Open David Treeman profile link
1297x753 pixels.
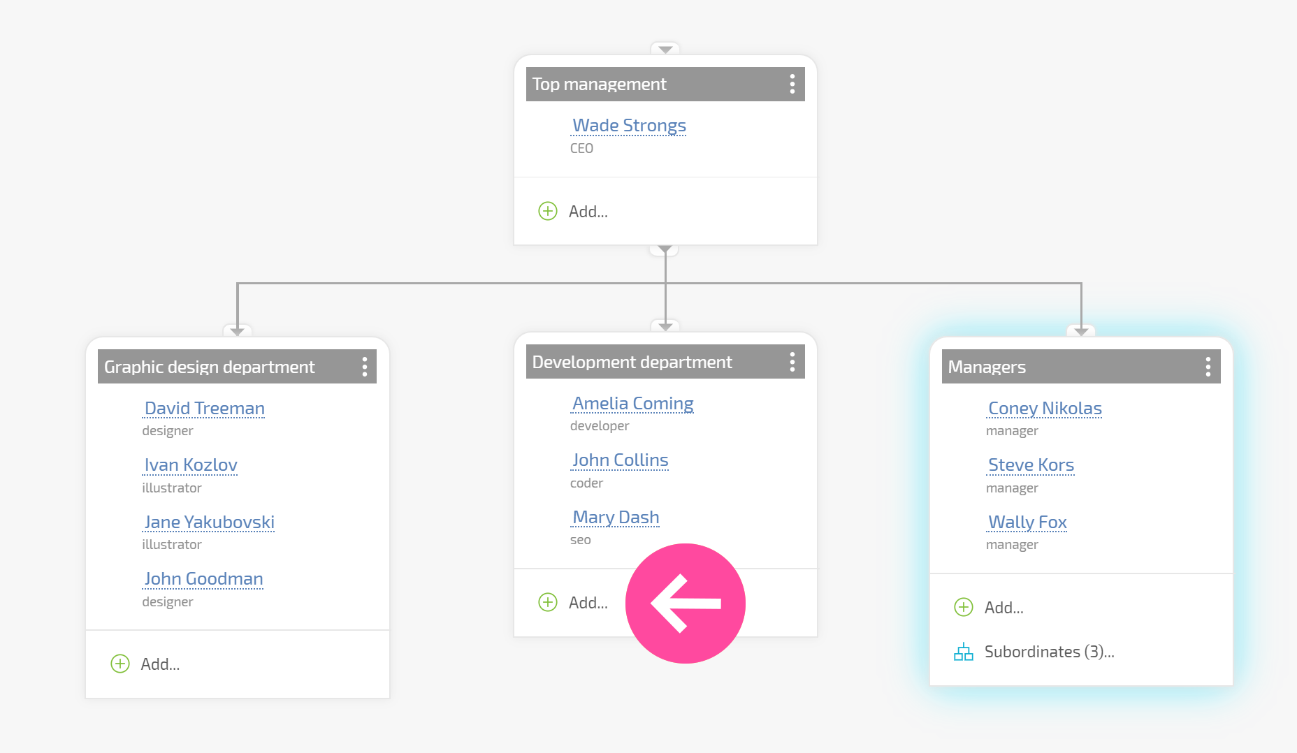click(x=204, y=409)
